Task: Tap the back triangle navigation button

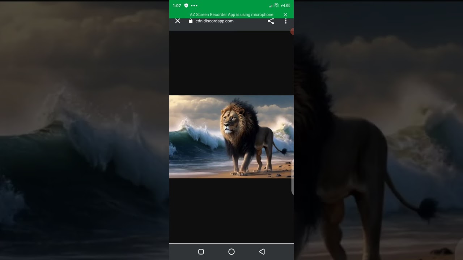Action: click(262, 252)
